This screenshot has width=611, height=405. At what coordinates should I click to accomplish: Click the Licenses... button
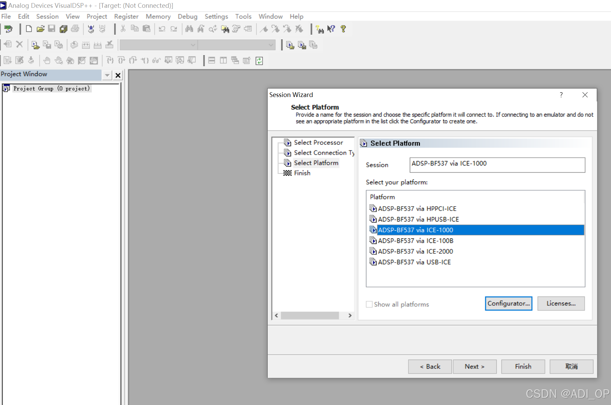click(561, 304)
